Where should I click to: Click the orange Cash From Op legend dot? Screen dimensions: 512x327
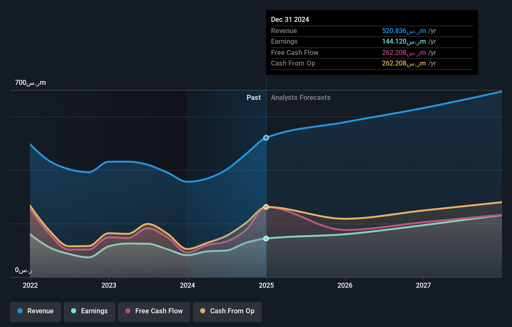coord(203,311)
